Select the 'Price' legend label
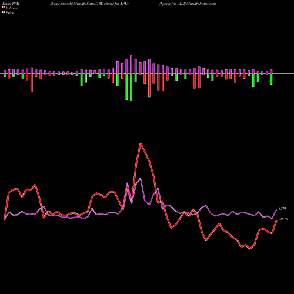 pos(9,13)
